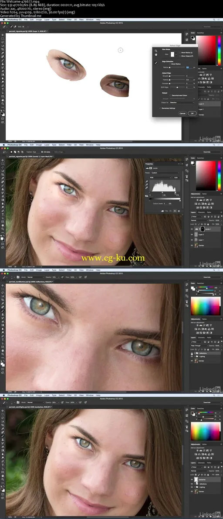
Task: Enable the Show Radius checkbox
Action: coord(179,53)
